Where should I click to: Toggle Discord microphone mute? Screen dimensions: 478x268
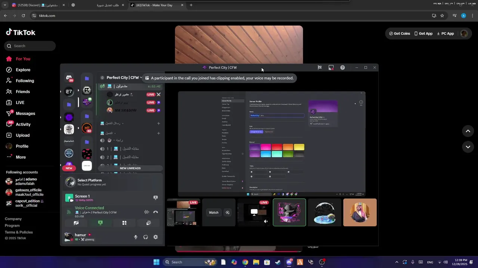[x=136, y=237]
